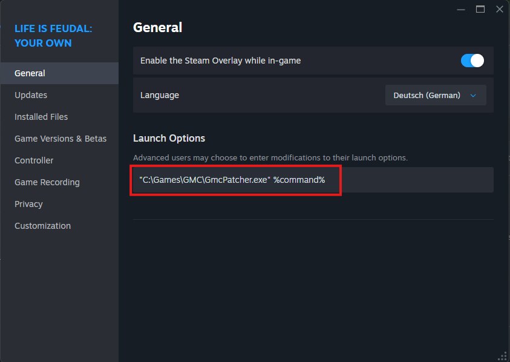Click the Launch Options text field
The image size is (510, 362).
coord(313,180)
